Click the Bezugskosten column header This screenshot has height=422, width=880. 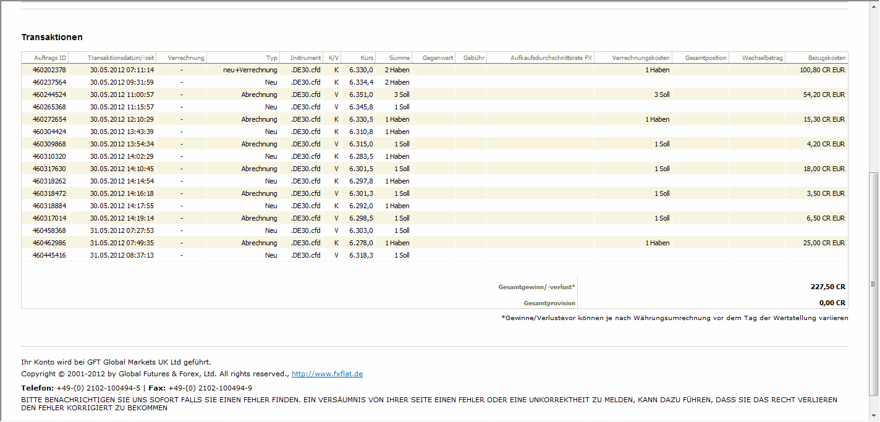(x=827, y=57)
